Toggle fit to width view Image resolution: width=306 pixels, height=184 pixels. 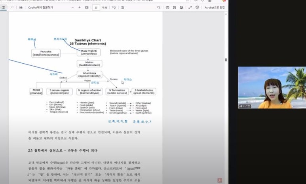(x=87, y=8)
